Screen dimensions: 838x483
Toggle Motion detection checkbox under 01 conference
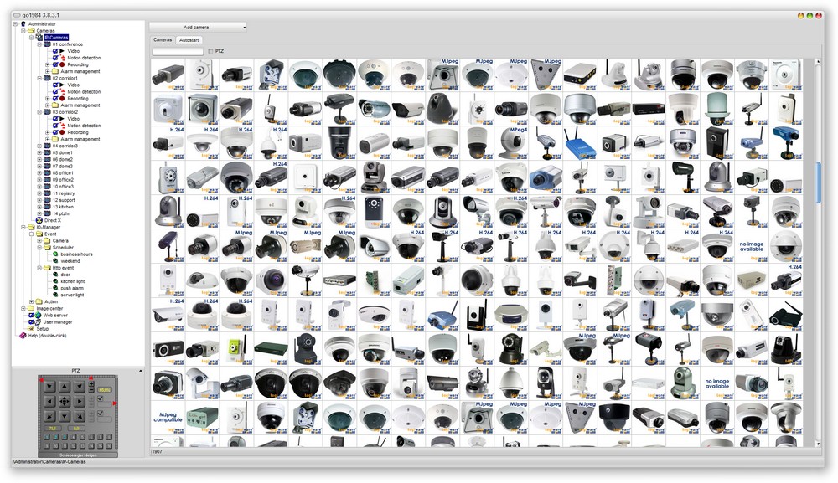(x=55, y=58)
